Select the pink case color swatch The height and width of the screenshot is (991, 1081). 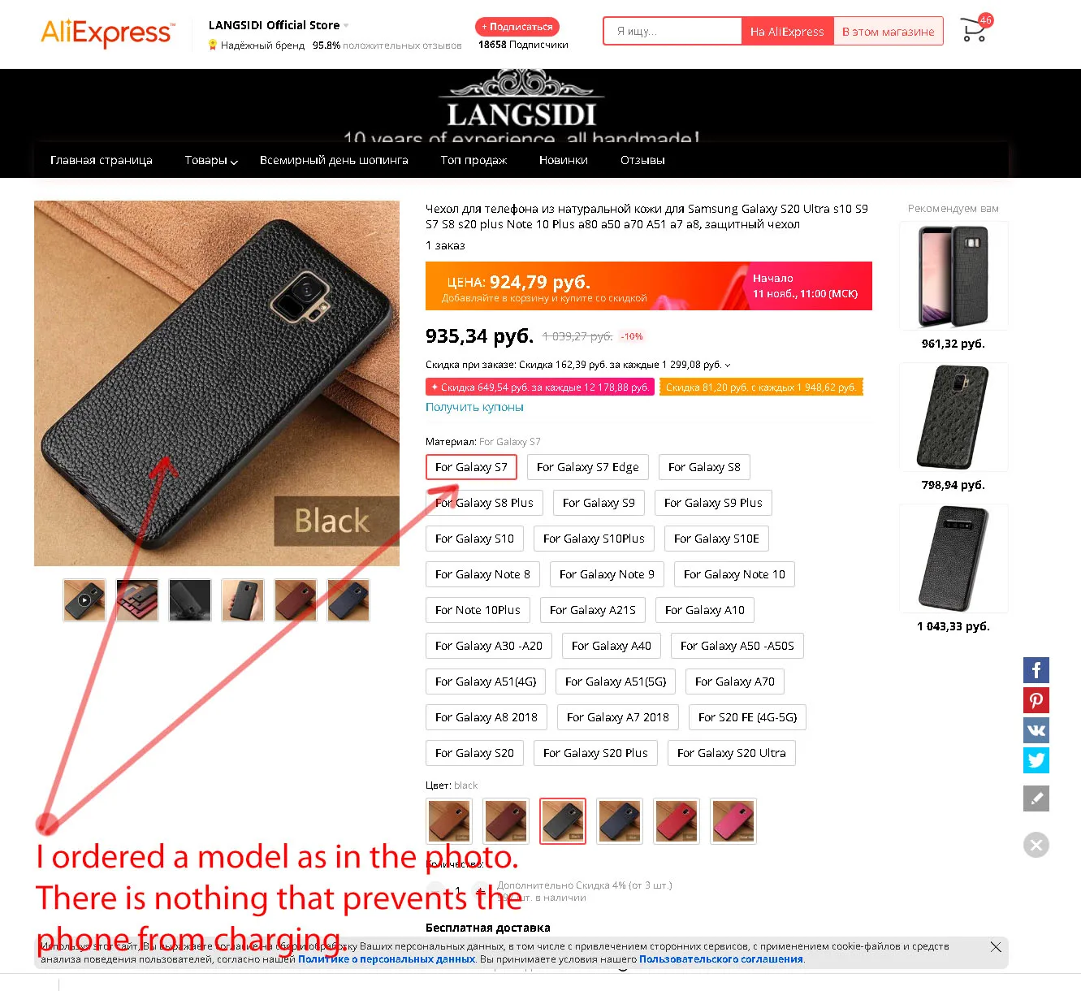(x=733, y=820)
